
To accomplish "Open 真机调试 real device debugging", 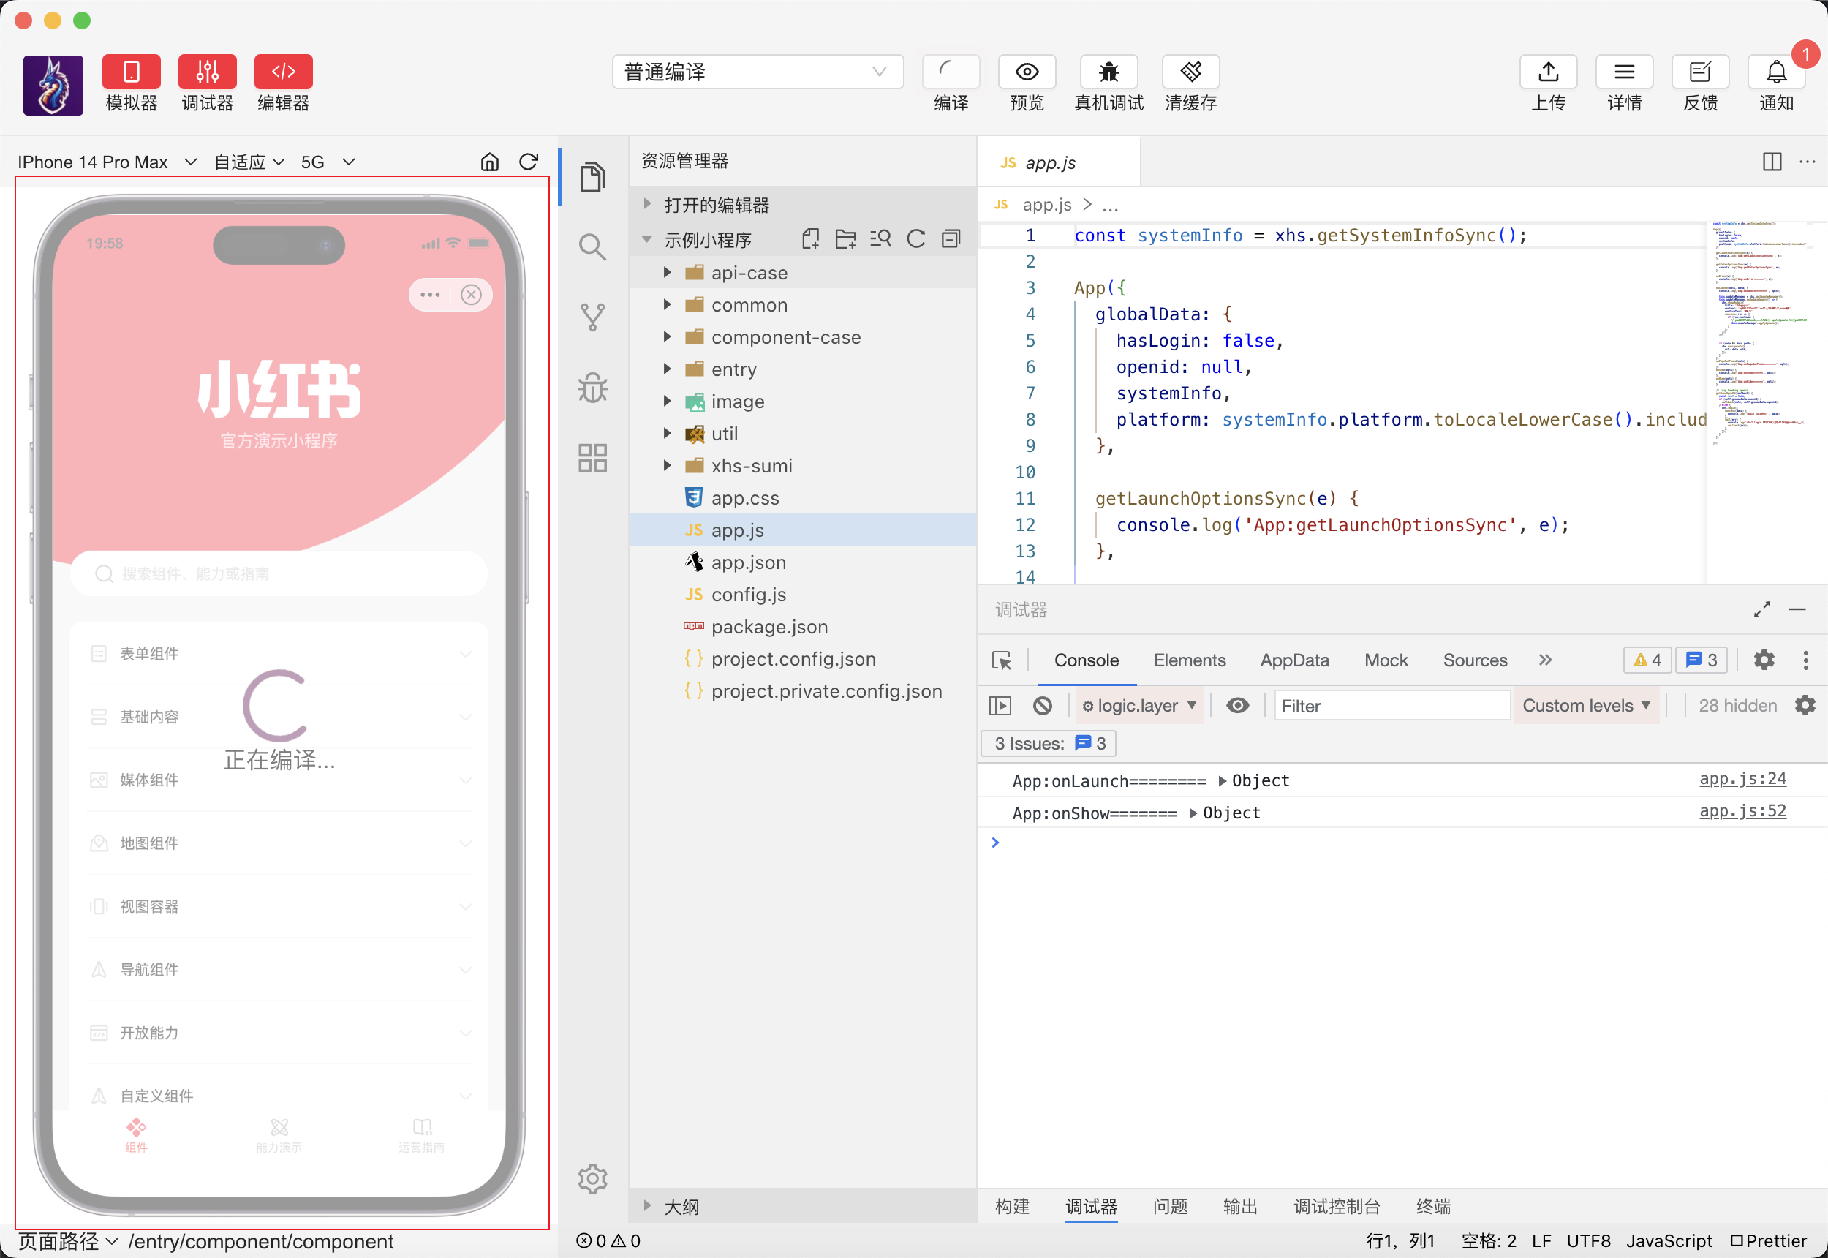I will tap(1108, 72).
